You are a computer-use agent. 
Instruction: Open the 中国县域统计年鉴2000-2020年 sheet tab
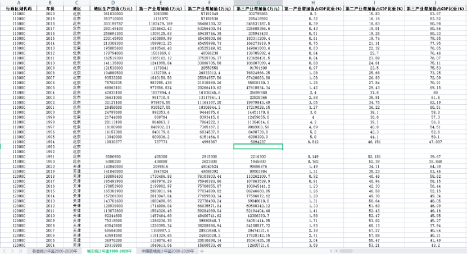click(x=167, y=251)
